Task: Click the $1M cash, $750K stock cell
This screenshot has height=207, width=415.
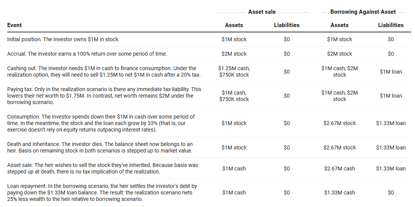Action: (x=234, y=96)
